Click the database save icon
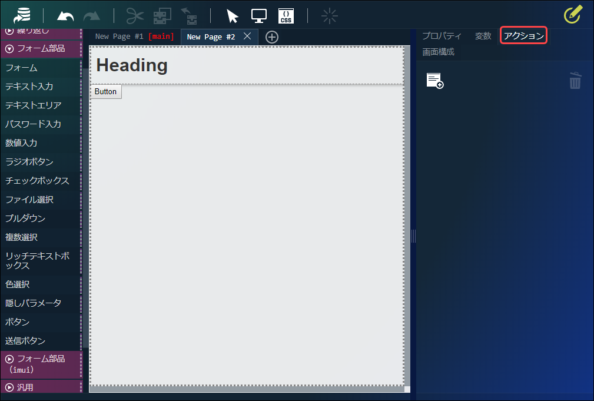Image resolution: width=594 pixels, height=401 pixels. 22,15
